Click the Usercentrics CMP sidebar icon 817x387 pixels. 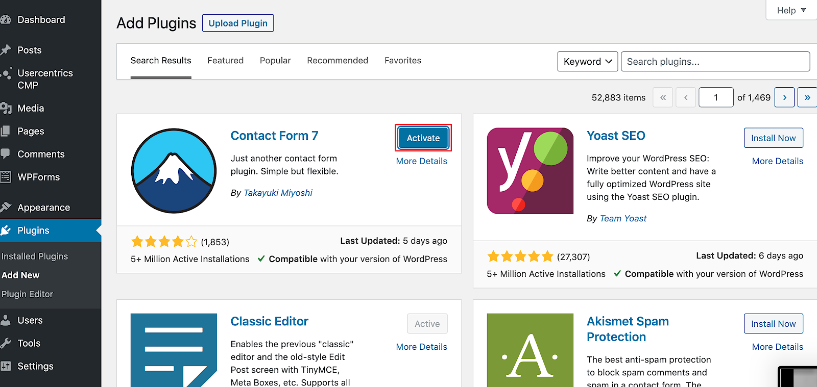click(6, 74)
